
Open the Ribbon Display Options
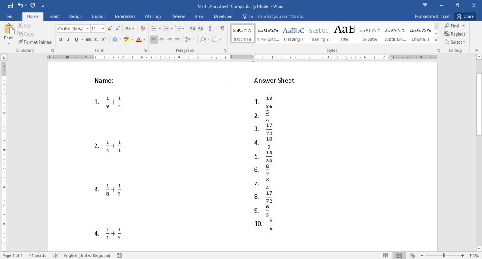pyautogui.click(x=425, y=5)
